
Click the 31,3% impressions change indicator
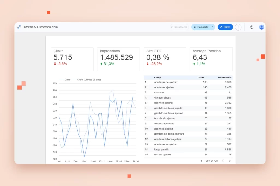point(107,64)
